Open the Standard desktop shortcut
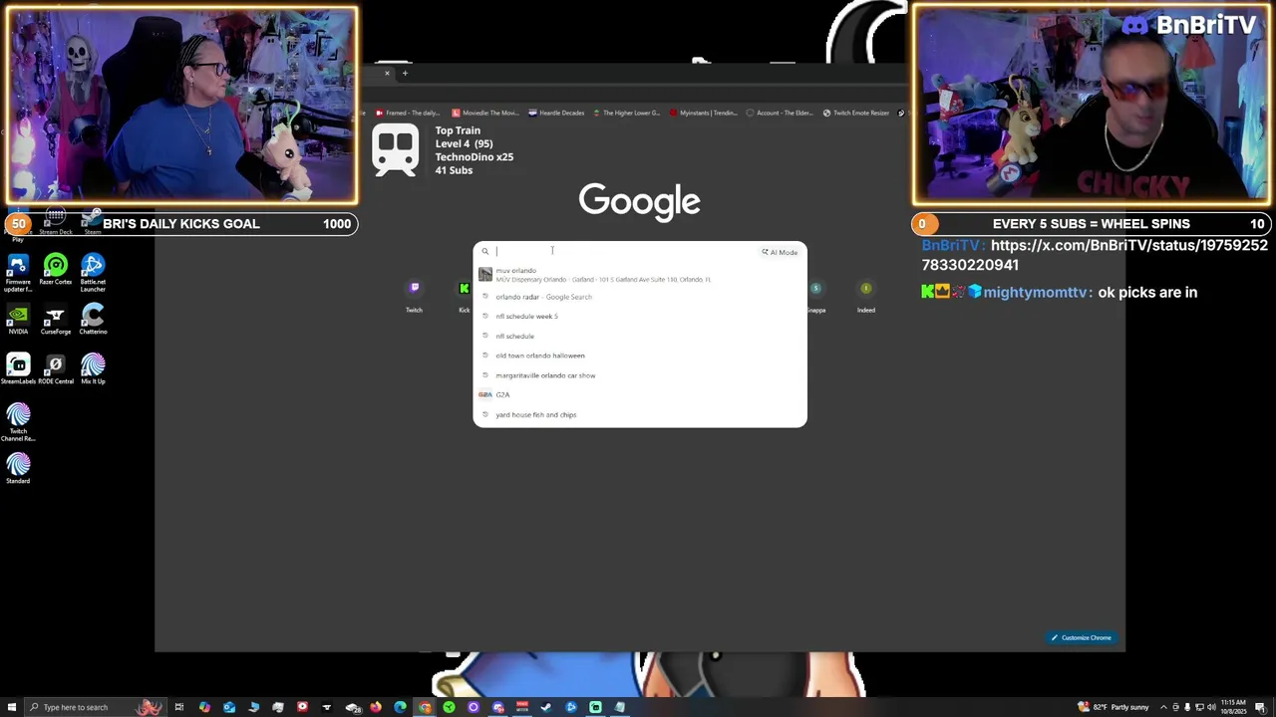 pyautogui.click(x=18, y=468)
